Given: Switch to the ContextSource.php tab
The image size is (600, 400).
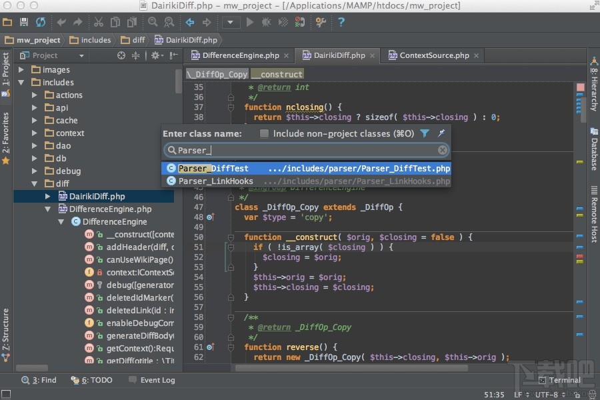Looking at the screenshot, I should click(433, 55).
